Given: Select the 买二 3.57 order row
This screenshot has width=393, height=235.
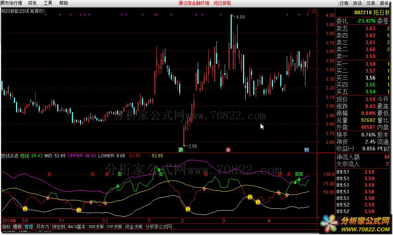Looking at the screenshot, I should (x=363, y=71).
